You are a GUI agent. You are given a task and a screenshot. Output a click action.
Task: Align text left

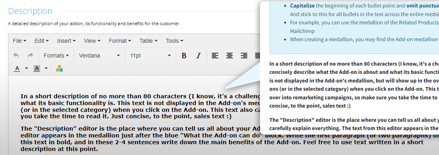[215, 56]
